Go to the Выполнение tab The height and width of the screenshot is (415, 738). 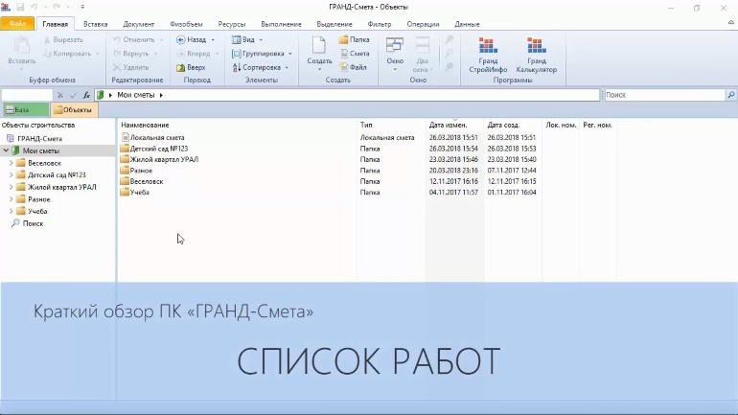click(x=281, y=24)
